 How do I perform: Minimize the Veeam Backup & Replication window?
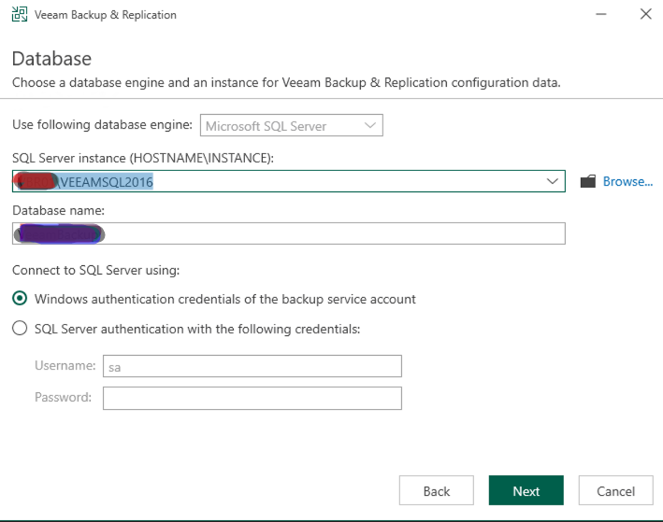point(601,14)
